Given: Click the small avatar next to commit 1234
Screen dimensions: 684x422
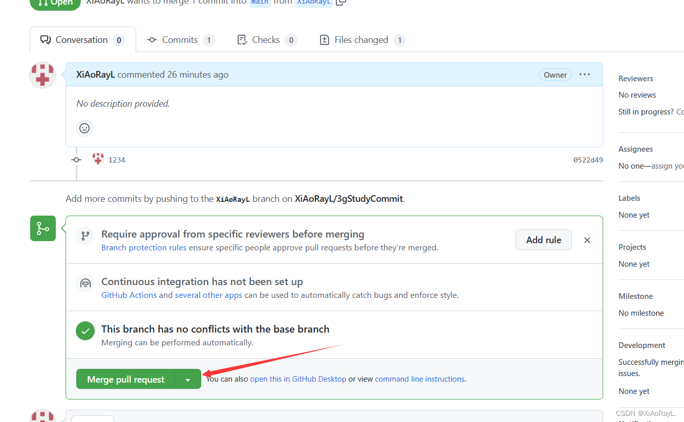Looking at the screenshot, I should pos(98,159).
